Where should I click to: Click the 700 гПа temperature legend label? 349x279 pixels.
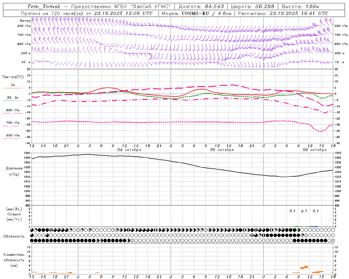13,123
